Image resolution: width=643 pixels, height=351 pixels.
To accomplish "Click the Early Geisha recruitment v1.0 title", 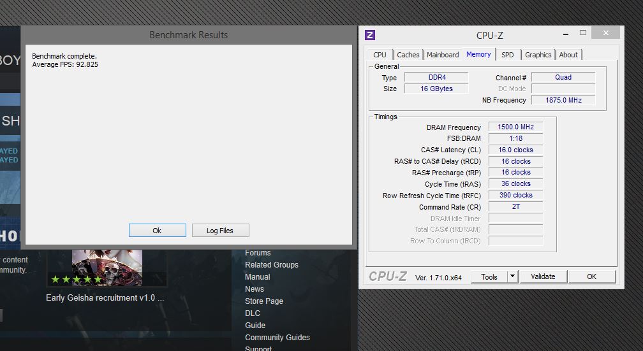I will (105, 297).
